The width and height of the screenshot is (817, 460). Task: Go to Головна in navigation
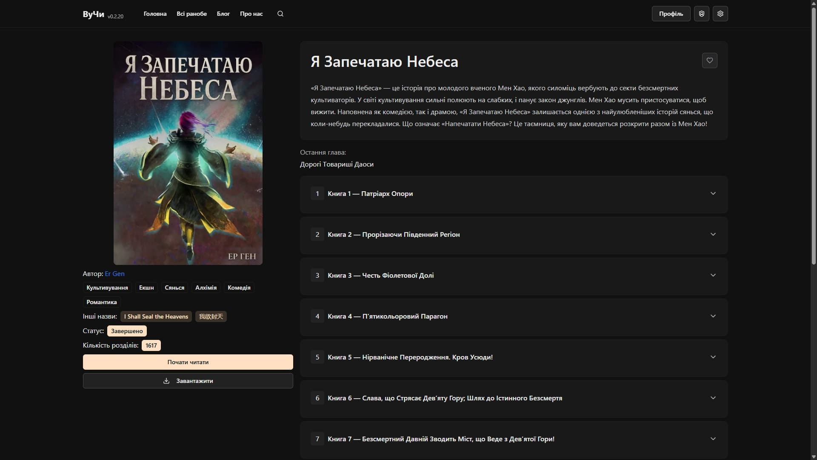point(155,14)
